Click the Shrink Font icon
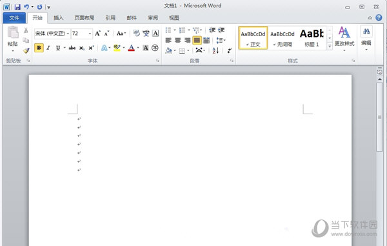 pyautogui.click(x=106, y=34)
